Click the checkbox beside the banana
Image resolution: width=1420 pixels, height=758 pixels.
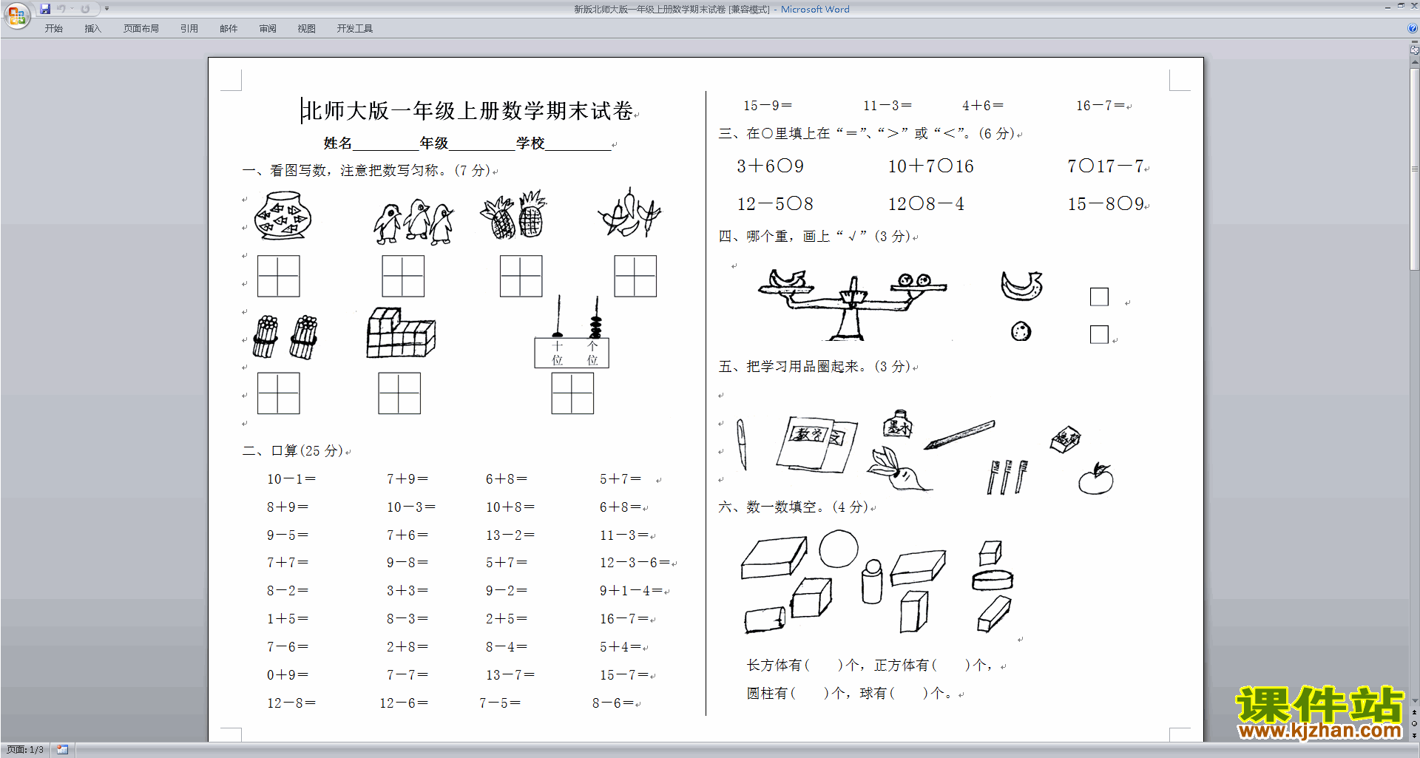tap(1099, 297)
